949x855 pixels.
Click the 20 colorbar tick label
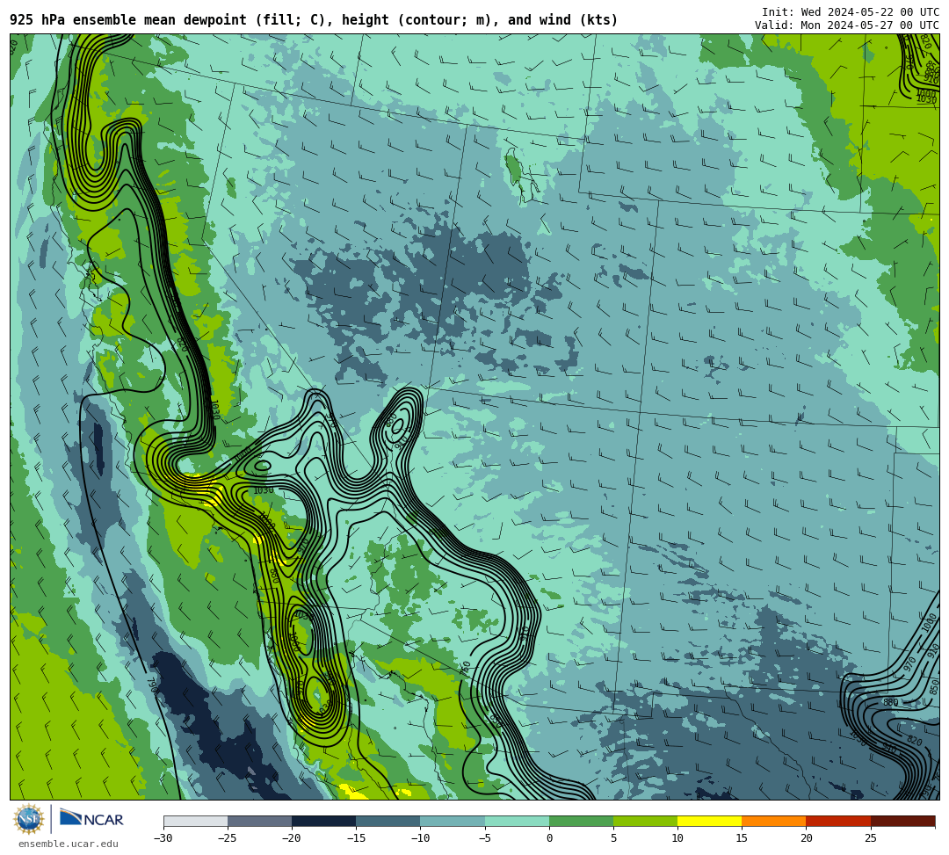coord(806,838)
